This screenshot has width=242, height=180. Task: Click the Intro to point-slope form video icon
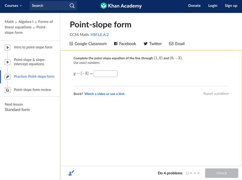8,47
